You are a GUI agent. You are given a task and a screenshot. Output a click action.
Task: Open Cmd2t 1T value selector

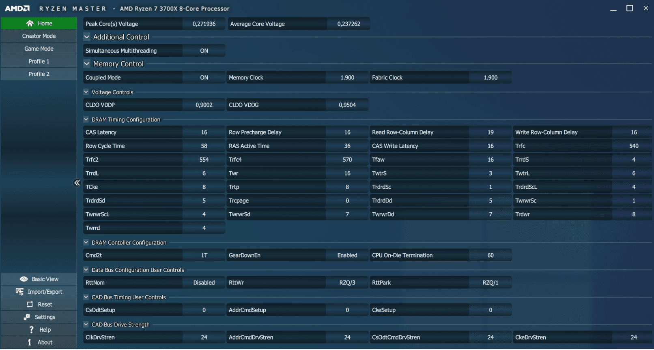coord(204,255)
